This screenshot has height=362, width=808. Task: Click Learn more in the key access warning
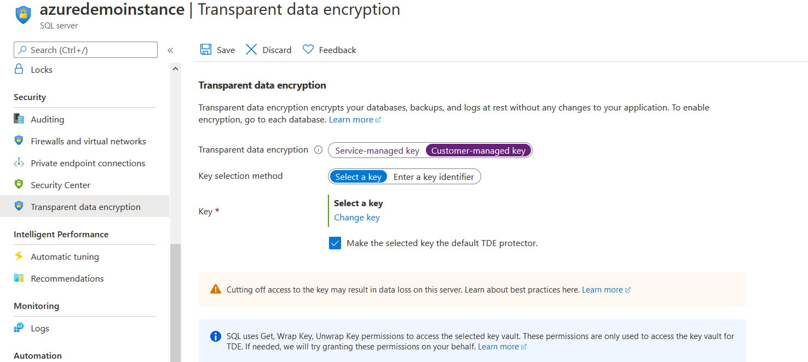click(x=602, y=290)
